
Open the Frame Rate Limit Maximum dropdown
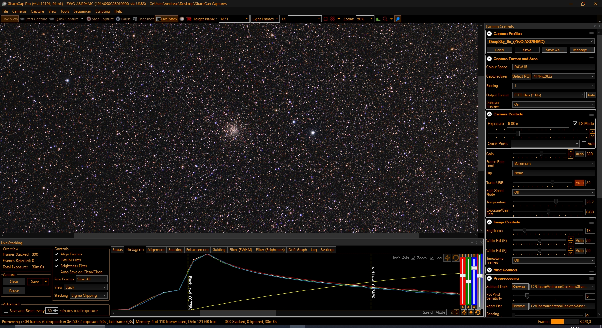pyautogui.click(x=553, y=164)
